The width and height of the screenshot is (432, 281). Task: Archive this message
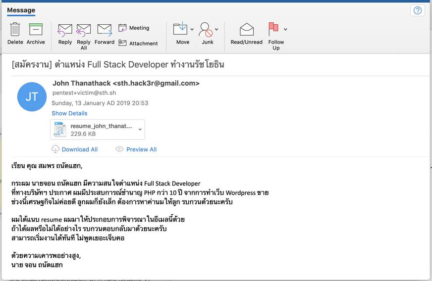[x=36, y=33]
